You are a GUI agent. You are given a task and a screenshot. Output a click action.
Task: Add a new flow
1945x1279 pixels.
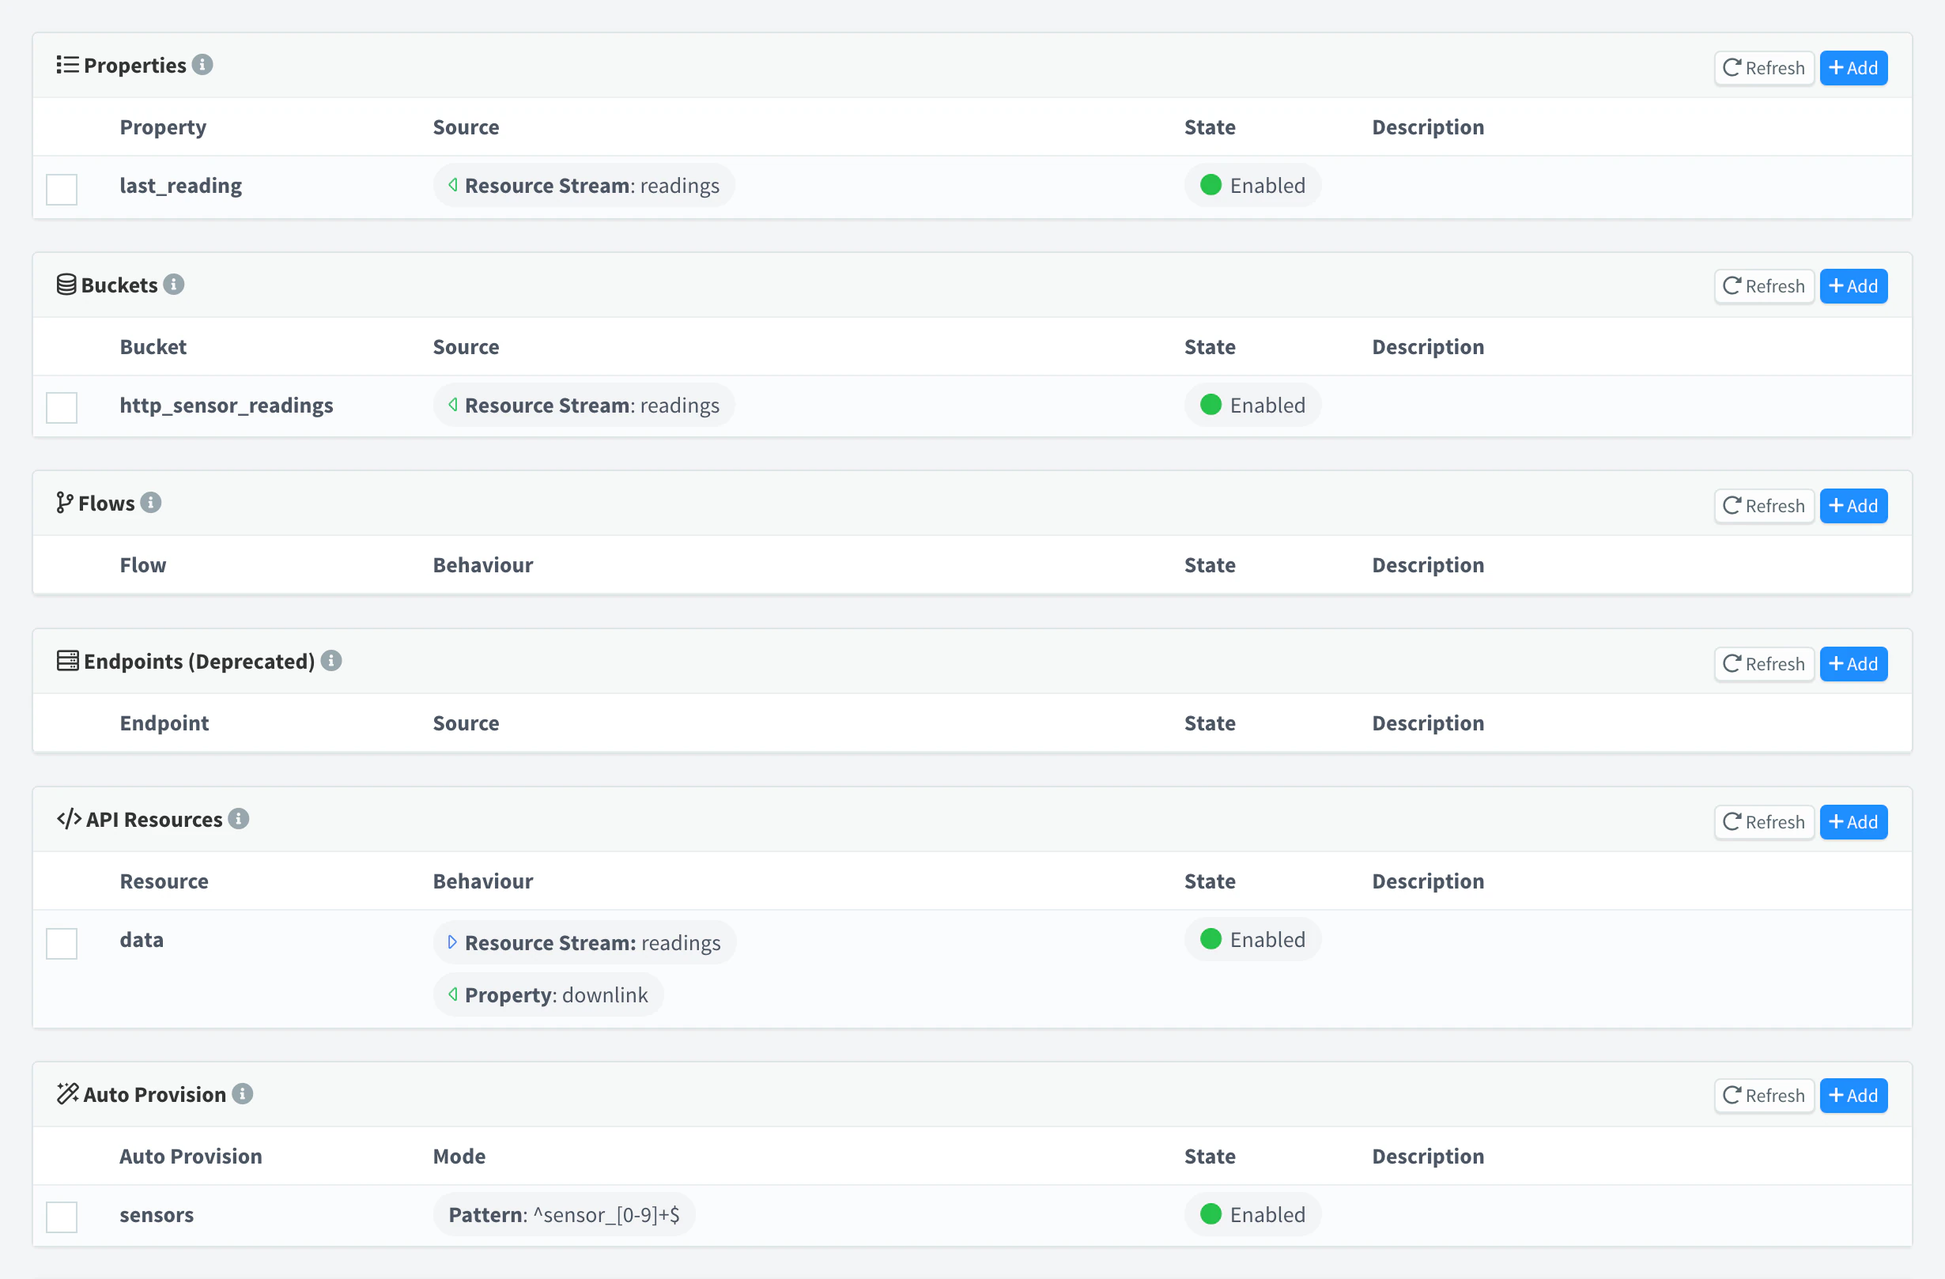(1853, 506)
